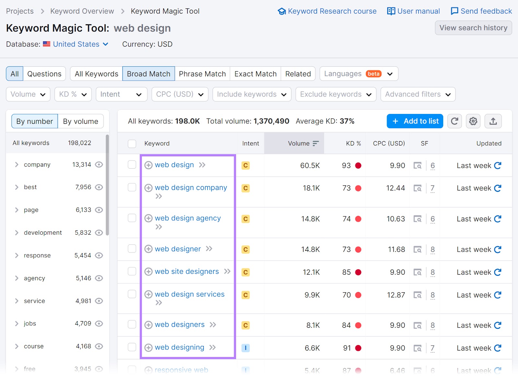This screenshot has width=518, height=380.
Task: Click the Send feedback icon
Action: click(455, 11)
